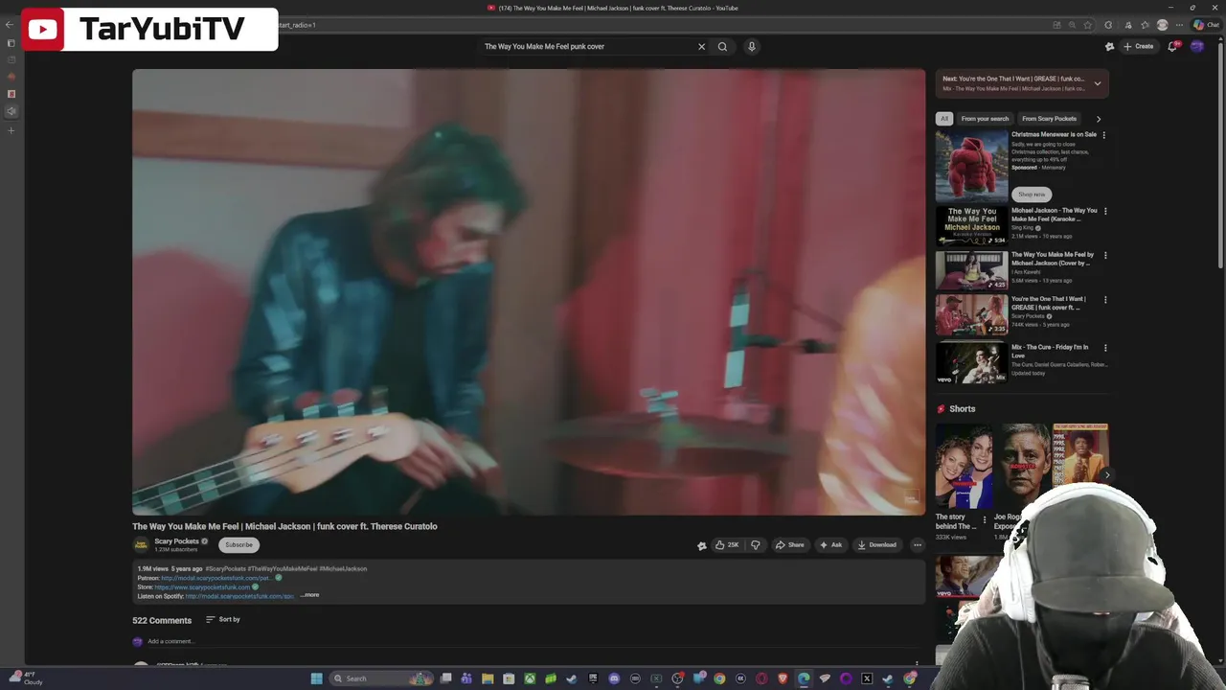Open the Scary Pockets channel name
The width and height of the screenshot is (1226, 690).
coord(177,541)
